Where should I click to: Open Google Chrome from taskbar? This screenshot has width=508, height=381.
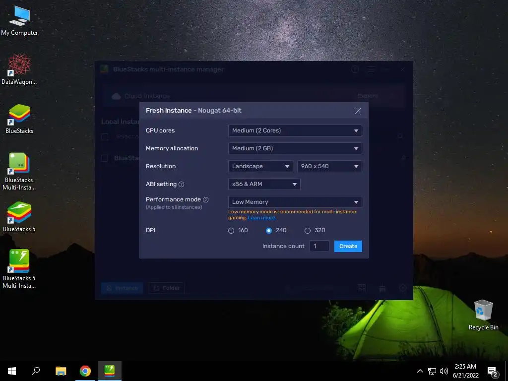click(85, 371)
